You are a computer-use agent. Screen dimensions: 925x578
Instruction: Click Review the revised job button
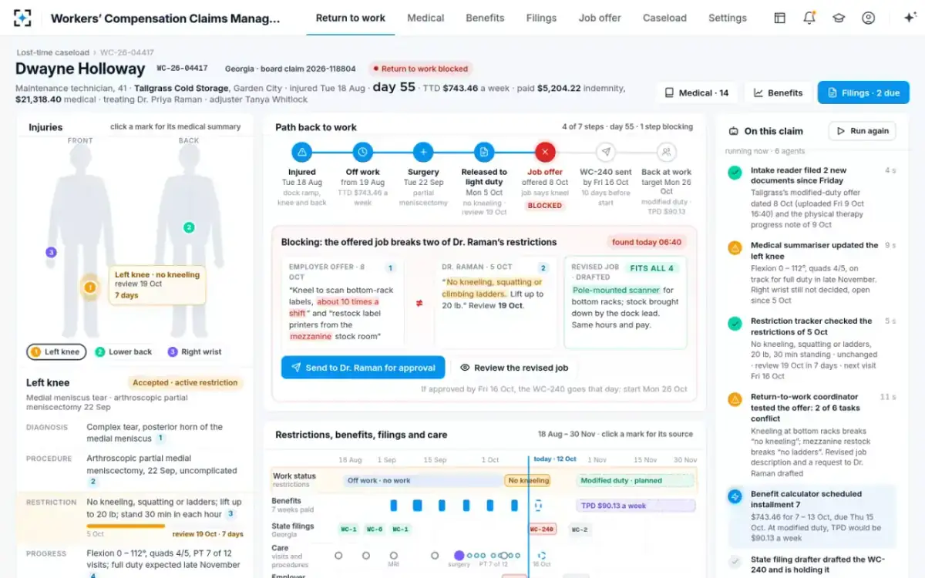[x=514, y=368]
